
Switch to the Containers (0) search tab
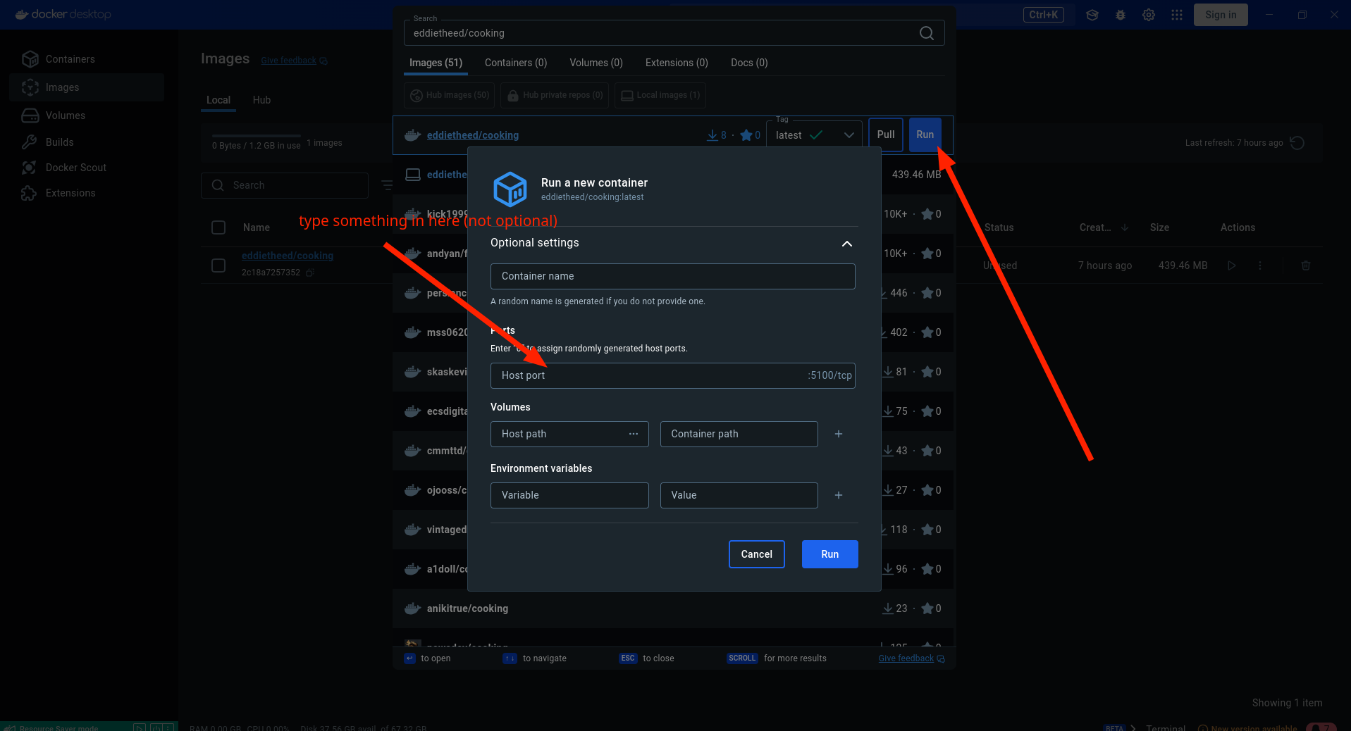pyautogui.click(x=516, y=63)
